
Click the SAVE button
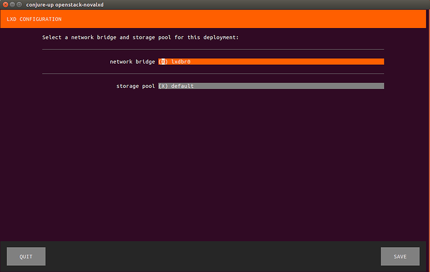400,256
